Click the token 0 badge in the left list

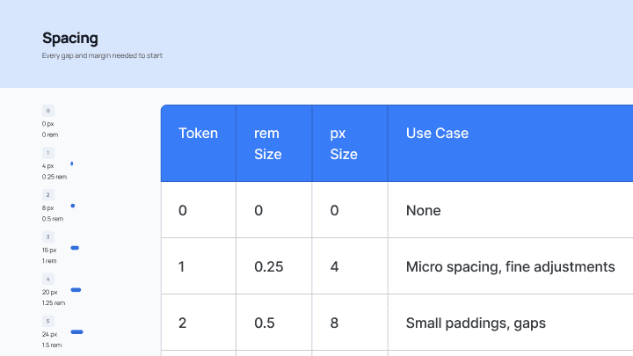[x=48, y=111]
